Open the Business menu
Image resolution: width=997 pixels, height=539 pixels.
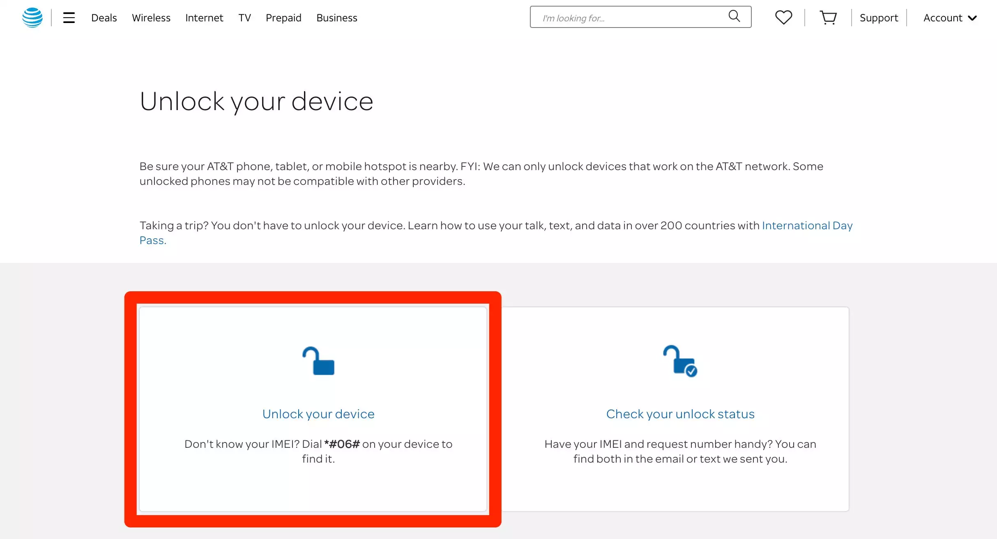pyautogui.click(x=336, y=18)
